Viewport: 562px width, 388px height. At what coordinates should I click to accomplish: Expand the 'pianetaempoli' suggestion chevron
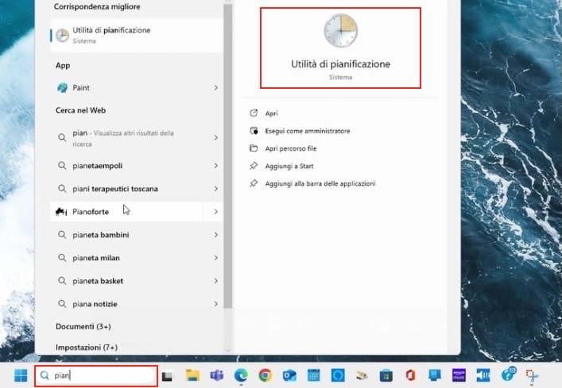[x=215, y=166]
